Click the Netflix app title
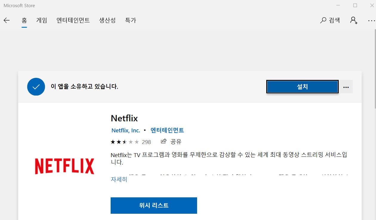The width and height of the screenshot is (376, 220). (124, 118)
